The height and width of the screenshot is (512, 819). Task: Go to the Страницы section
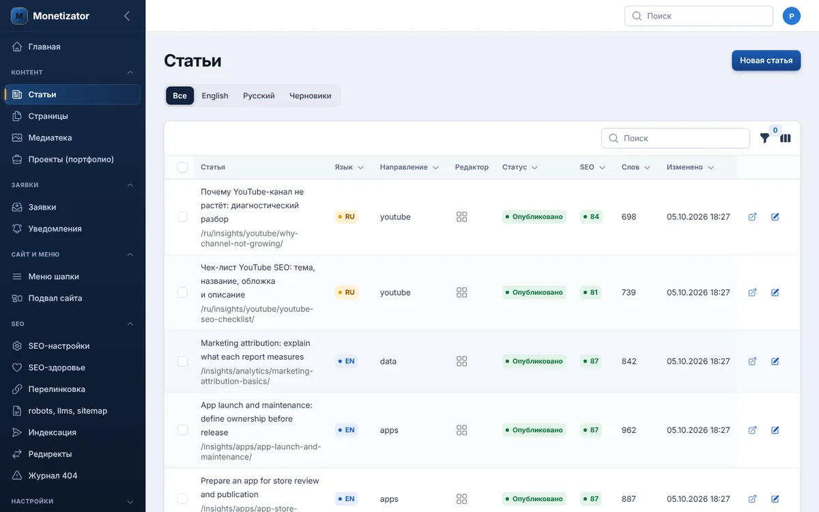coord(72,116)
